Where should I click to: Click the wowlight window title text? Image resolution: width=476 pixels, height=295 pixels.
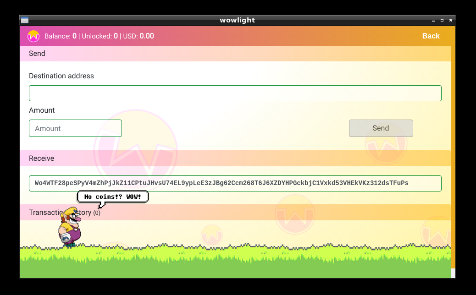(238, 20)
